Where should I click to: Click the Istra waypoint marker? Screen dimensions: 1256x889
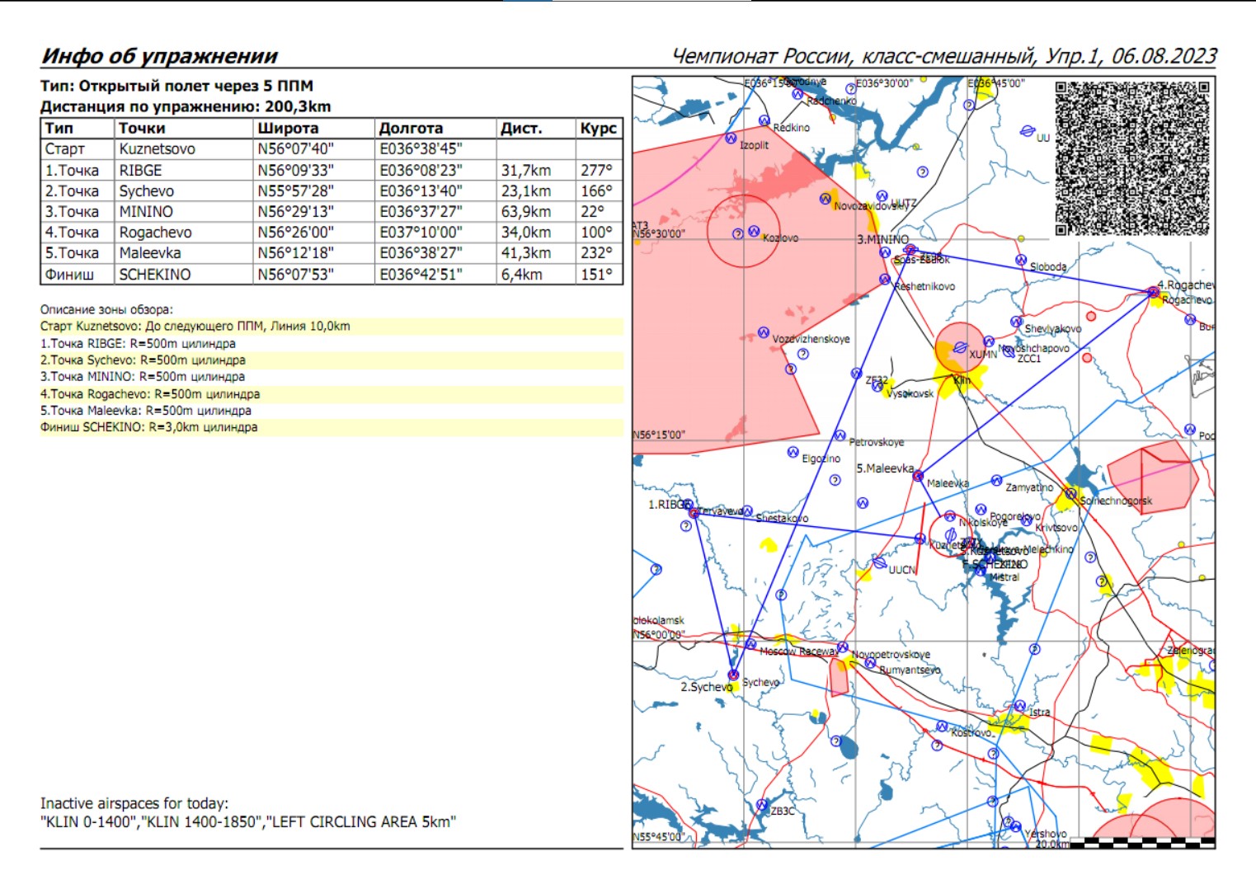tap(1021, 707)
